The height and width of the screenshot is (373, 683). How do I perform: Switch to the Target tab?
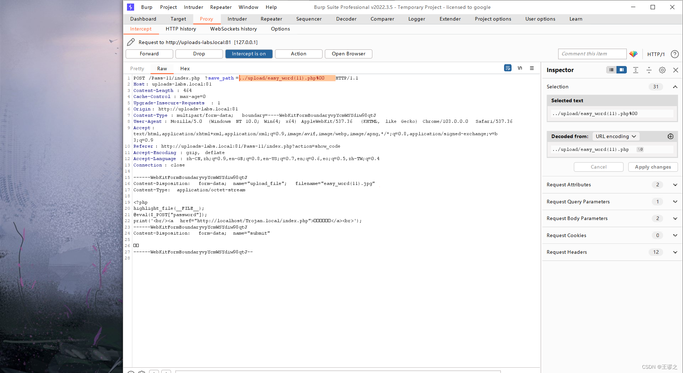tap(178, 19)
